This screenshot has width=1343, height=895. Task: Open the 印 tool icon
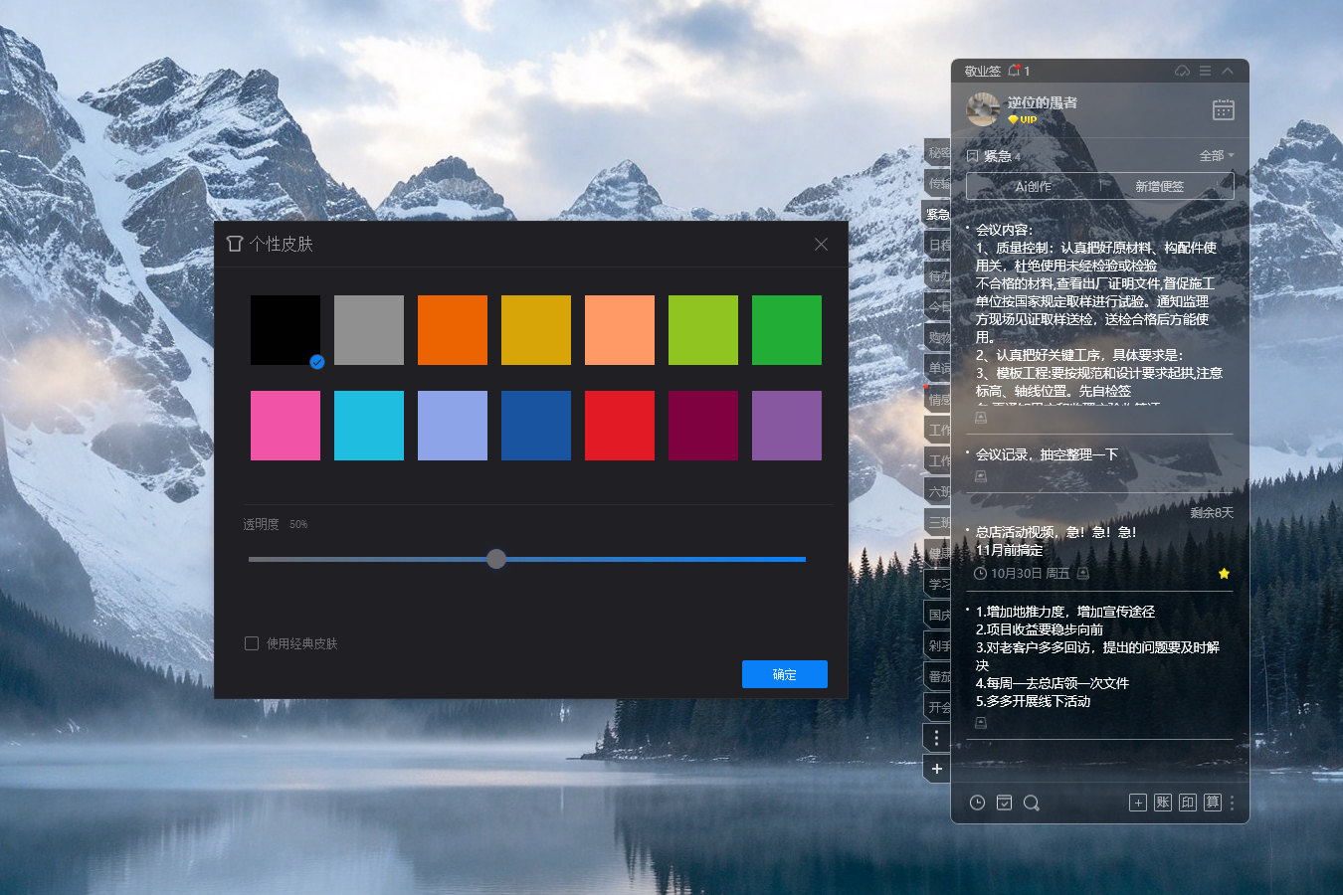(1188, 803)
